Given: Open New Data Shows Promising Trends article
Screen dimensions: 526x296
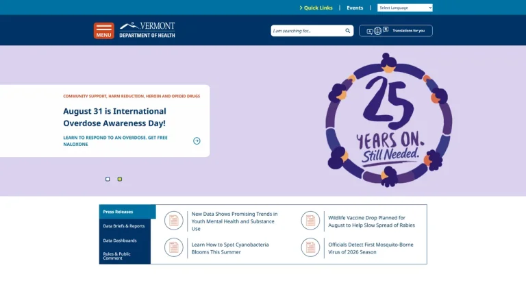Looking at the screenshot, I should pyautogui.click(x=235, y=221).
